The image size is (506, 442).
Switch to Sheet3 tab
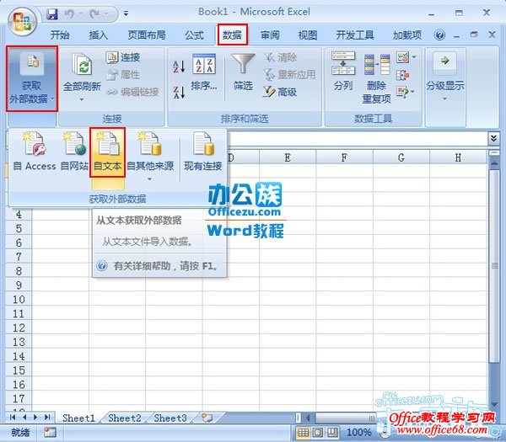pyautogui.click(x=170, y=418)
